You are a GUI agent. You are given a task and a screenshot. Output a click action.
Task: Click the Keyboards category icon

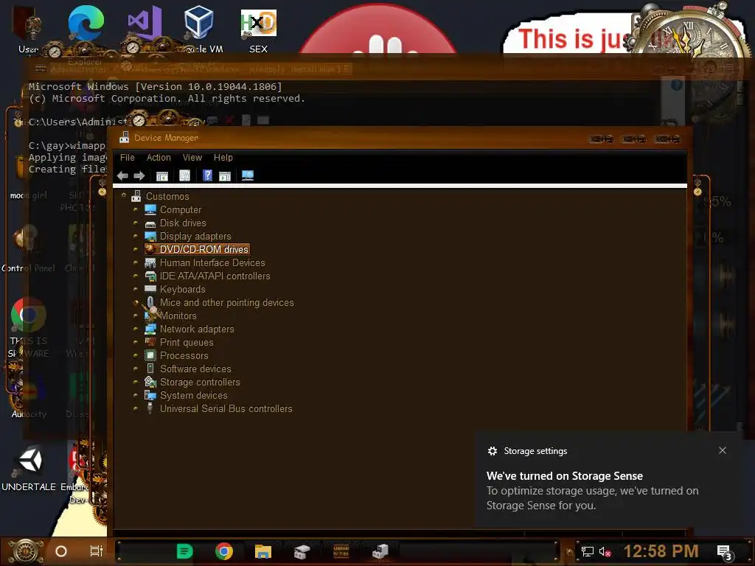pos(150,289)
